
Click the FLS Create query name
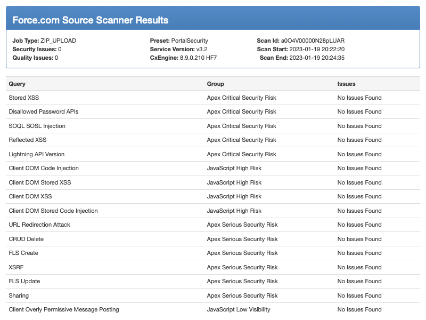point(23,253)
